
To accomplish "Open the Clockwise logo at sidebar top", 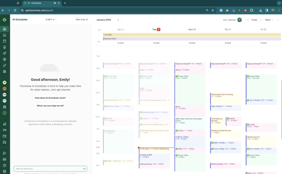I will [4, 20].
